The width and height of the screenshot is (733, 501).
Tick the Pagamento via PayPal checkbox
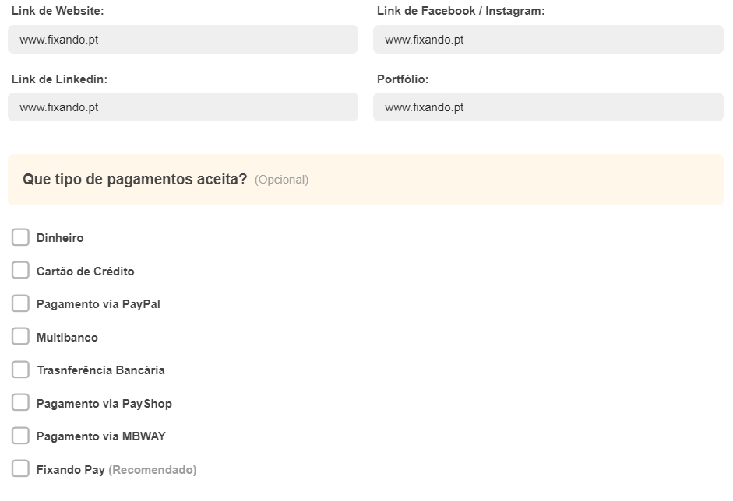20,303
